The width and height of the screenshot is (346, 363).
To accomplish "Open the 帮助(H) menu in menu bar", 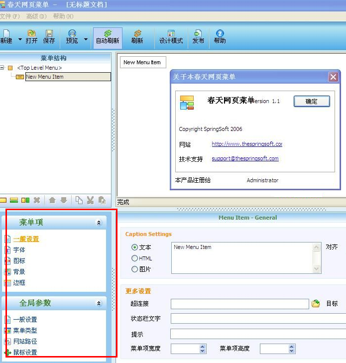I will pyautogui.click(x=63, y=16).
